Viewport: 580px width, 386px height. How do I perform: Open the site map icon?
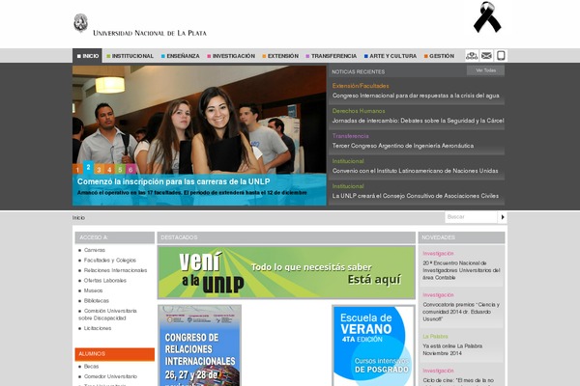(x=472, y=56)
